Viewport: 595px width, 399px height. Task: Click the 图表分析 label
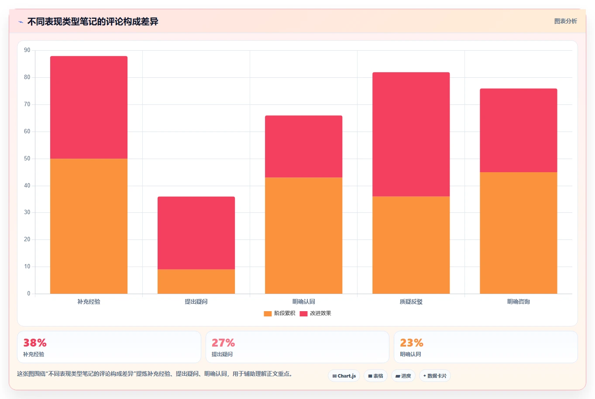click(x=565, y=21)
